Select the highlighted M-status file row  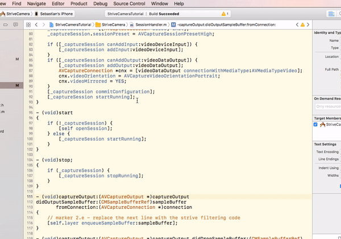[11, 85]
